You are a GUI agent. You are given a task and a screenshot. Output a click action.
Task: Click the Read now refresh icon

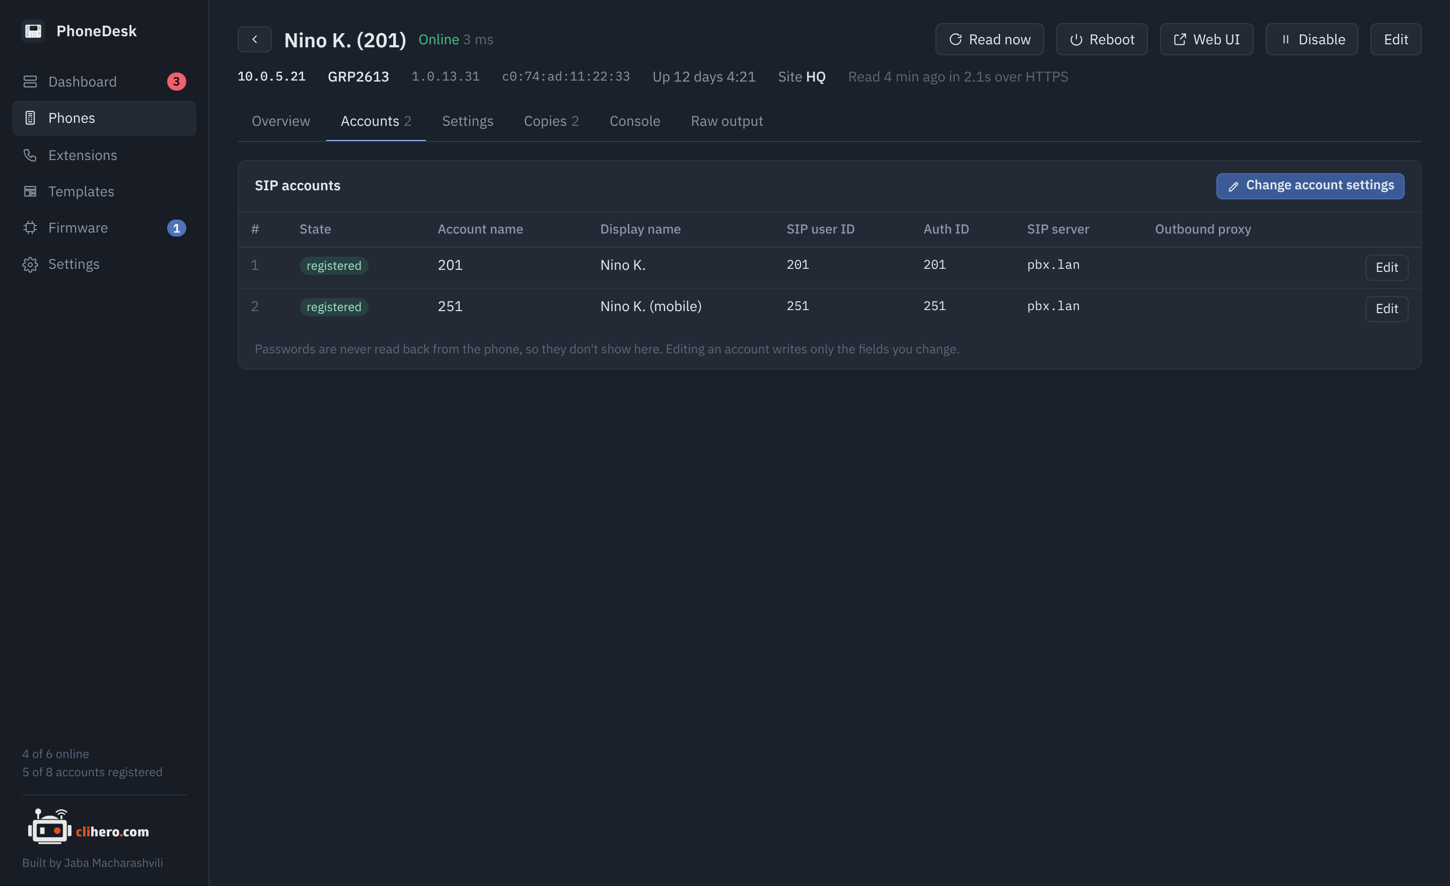click(x=955, y=39)
